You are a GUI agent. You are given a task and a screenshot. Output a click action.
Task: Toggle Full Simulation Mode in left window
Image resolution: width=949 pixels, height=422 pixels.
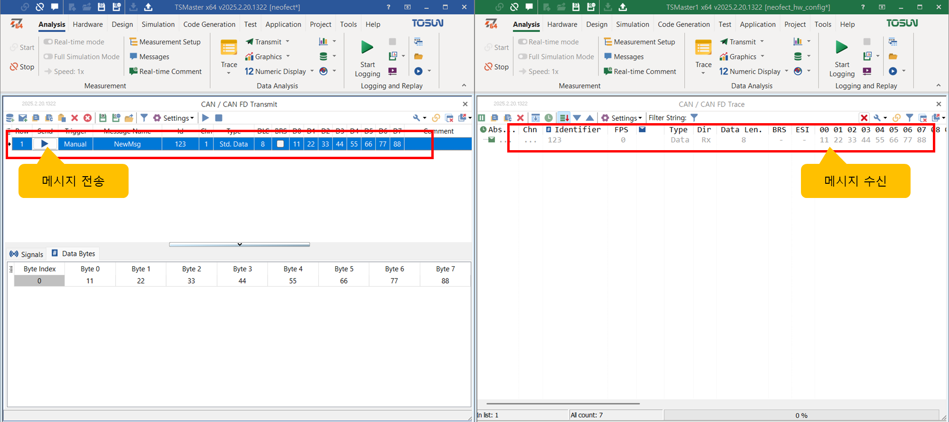82,56
